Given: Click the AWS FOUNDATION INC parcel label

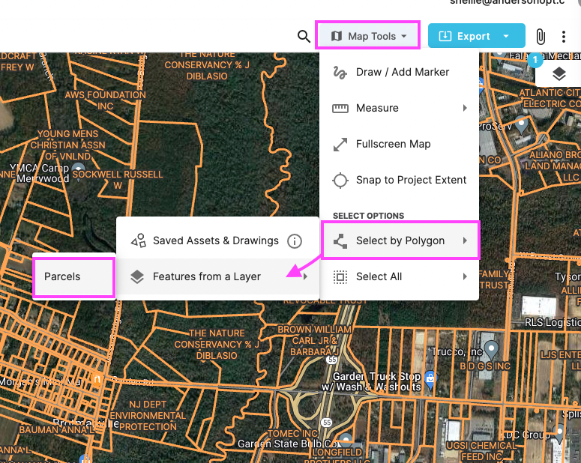Looking at the screenshot, I should 105,100.
